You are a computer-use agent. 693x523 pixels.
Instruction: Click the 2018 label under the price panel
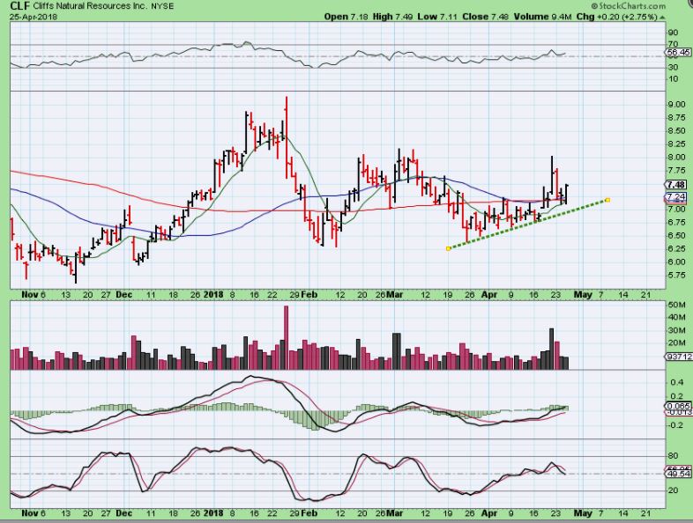coord(213,294)
